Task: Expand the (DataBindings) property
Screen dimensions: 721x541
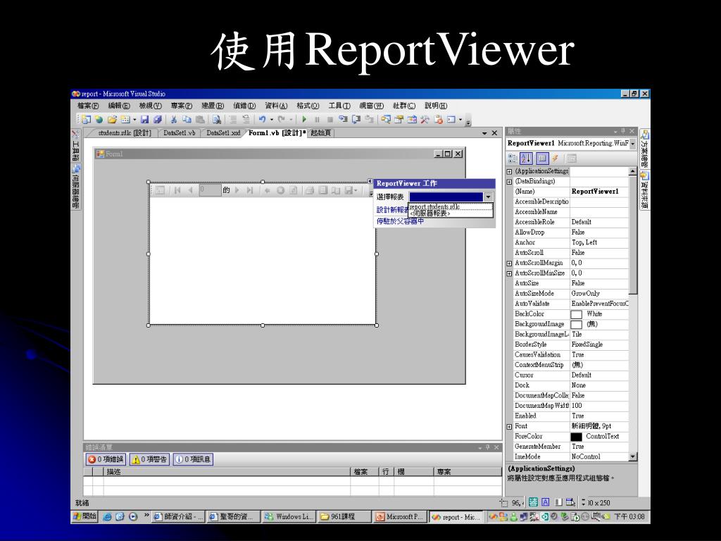Action: (x=509, y=182)
